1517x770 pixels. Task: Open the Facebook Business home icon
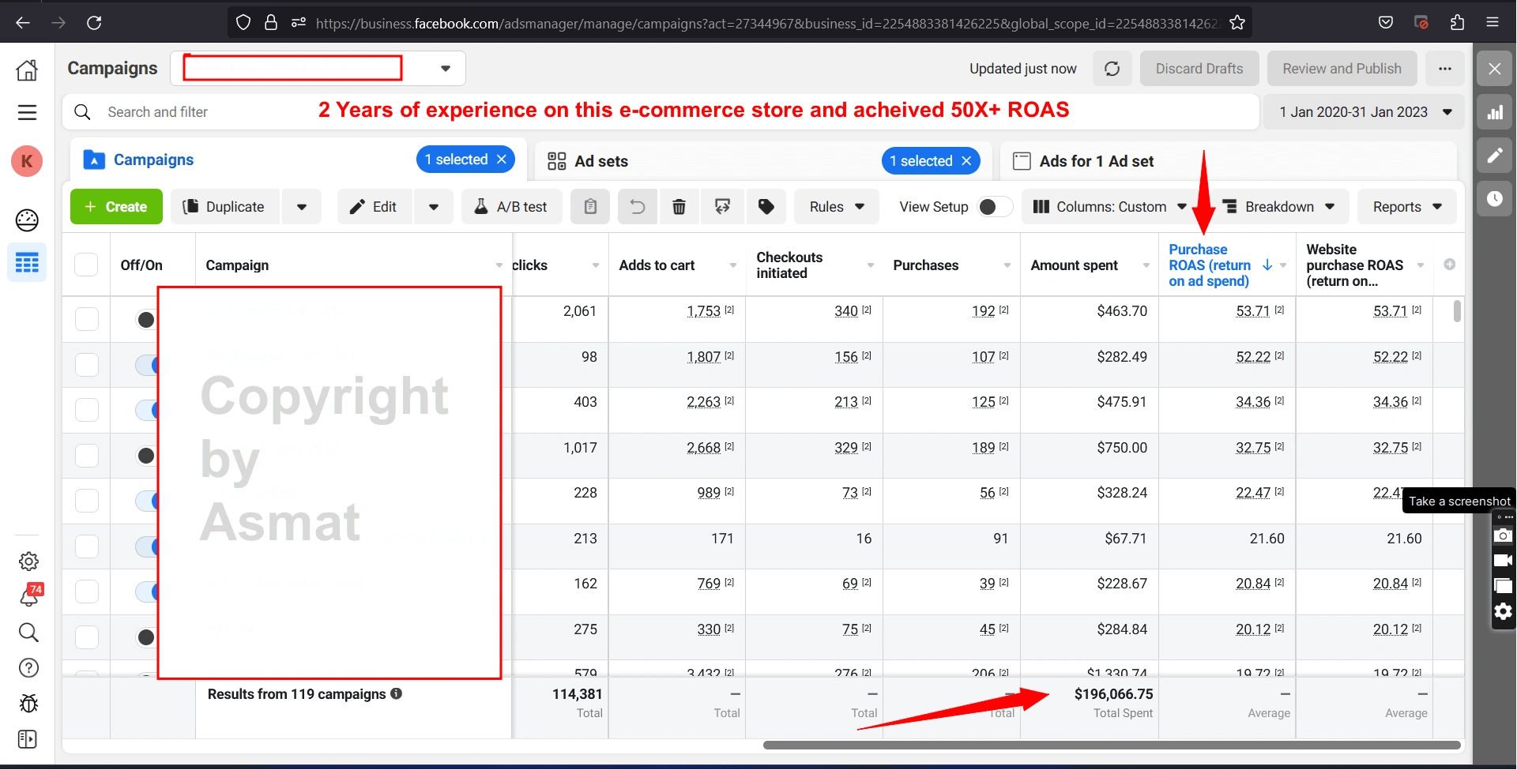coord(27,69)
